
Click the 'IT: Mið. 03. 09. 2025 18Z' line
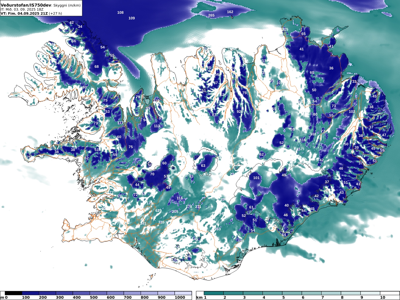click(22, 9)
